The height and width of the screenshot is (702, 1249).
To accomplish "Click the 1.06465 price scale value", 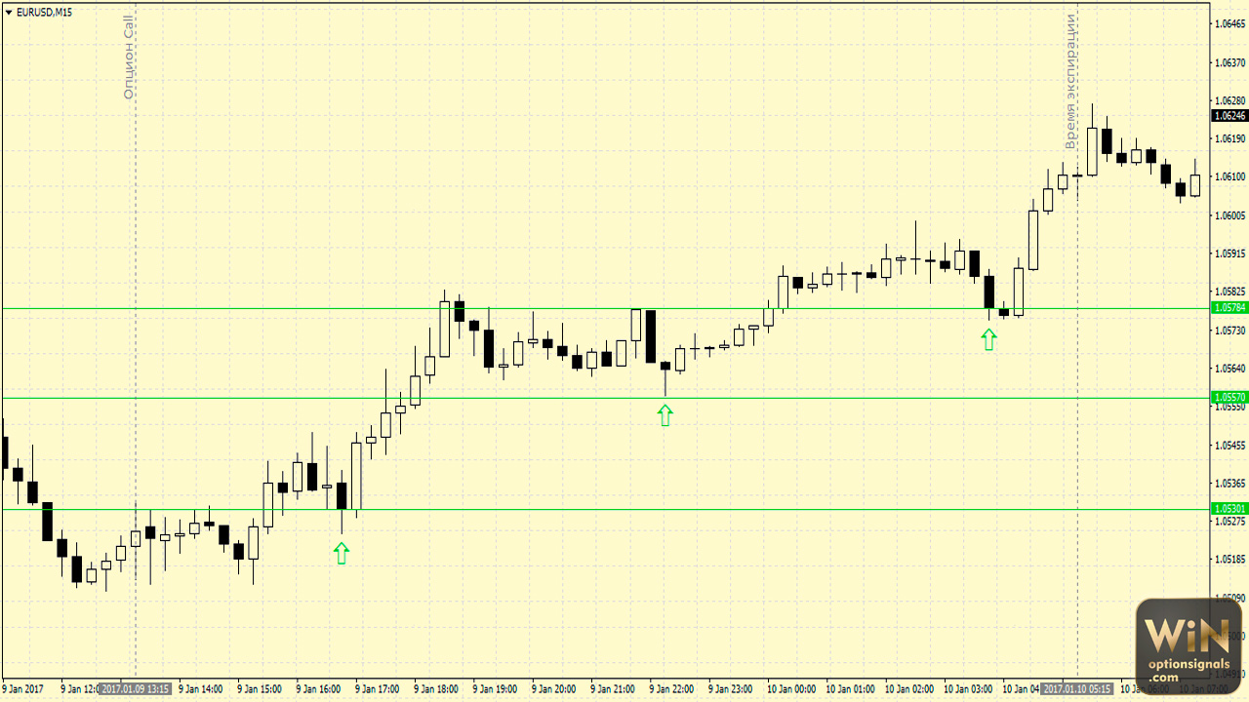I will tap(1229, 23).
